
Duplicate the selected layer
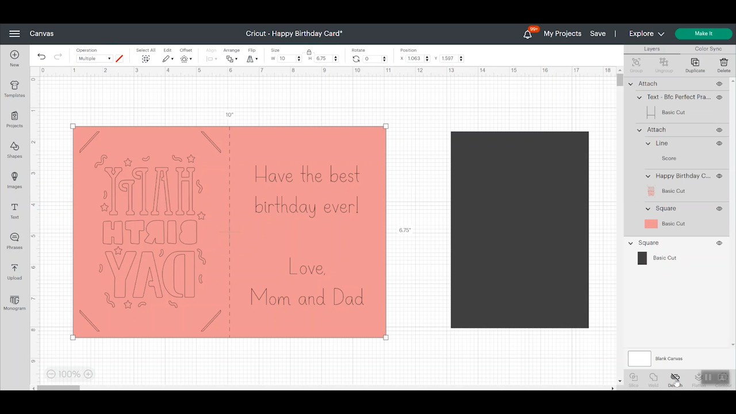point(695,65)
